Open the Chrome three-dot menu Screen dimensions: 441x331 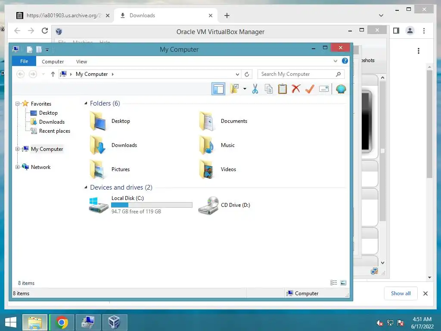click(424, 31)
